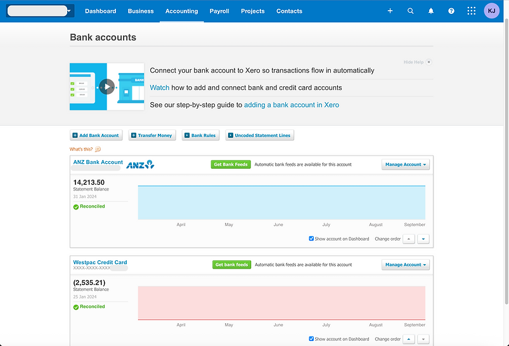This screenshot has width=509, height=346.
Task: Open the Contacts menu
Action: click(x=289, y=11)
